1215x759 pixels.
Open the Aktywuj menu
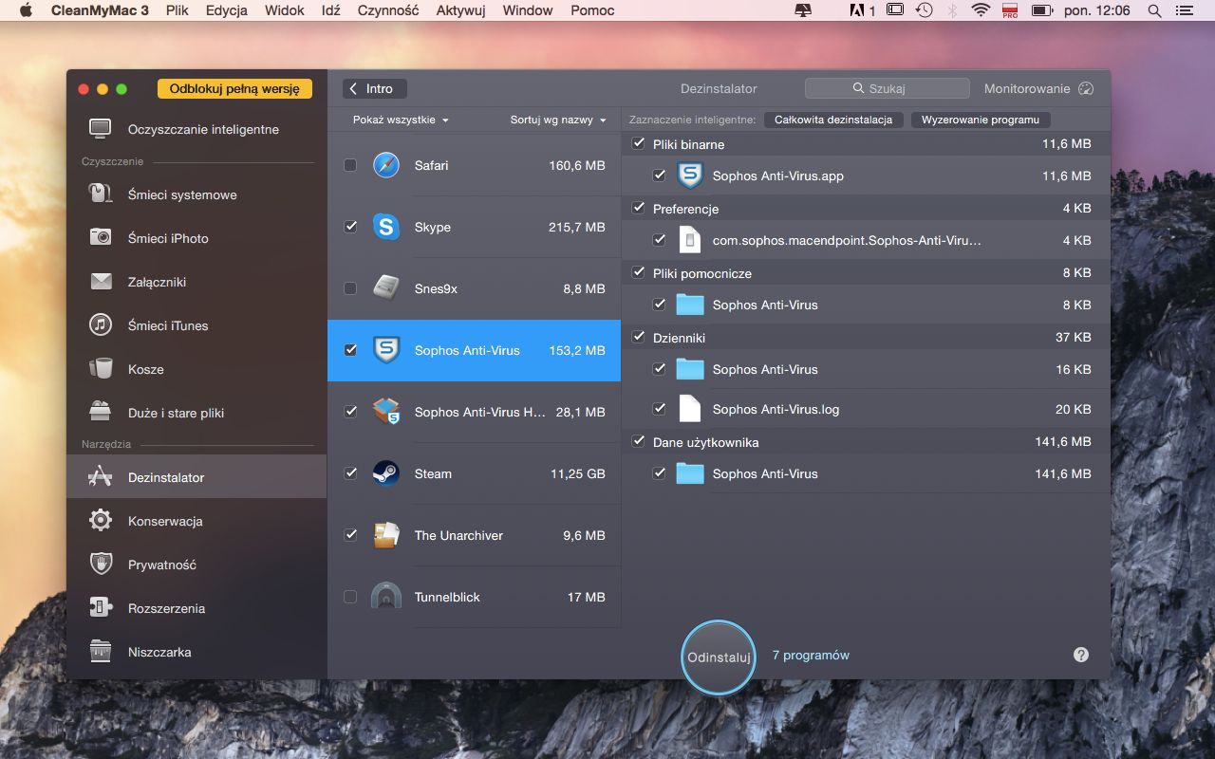[460, 10]
